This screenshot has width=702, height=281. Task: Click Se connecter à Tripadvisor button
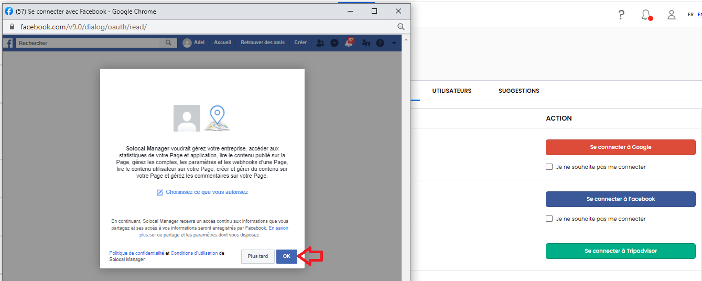(x=621, y=251)
